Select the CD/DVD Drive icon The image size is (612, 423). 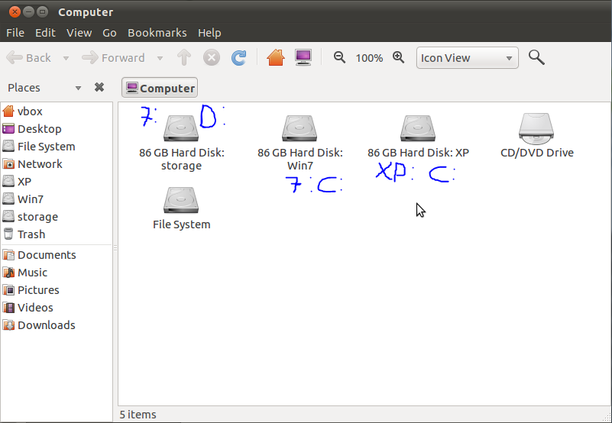(x=536, y=128)
